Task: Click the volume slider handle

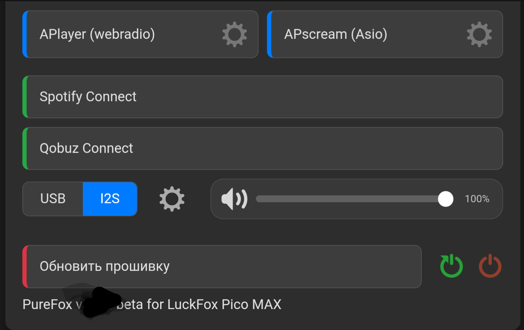Action: (x=445, y=199)
